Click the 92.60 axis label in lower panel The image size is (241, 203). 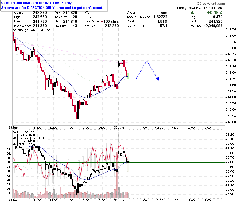coord(230,162)
